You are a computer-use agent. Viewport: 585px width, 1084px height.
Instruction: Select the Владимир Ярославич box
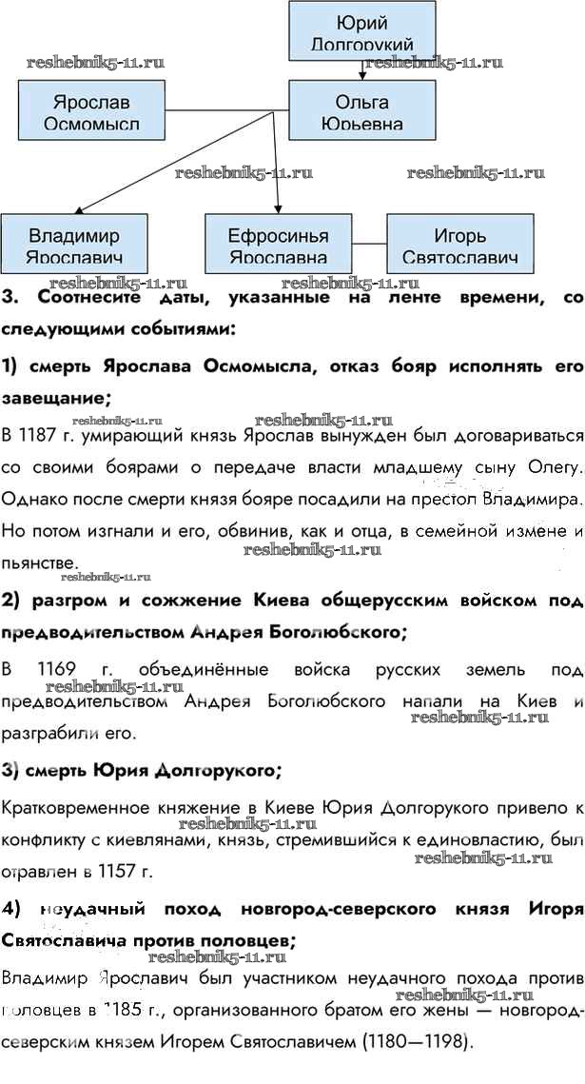click(74, 245)
